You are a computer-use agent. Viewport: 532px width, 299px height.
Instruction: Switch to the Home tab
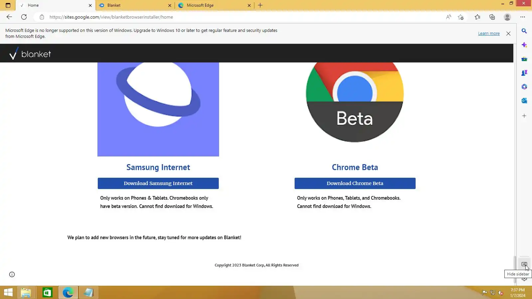56,5
